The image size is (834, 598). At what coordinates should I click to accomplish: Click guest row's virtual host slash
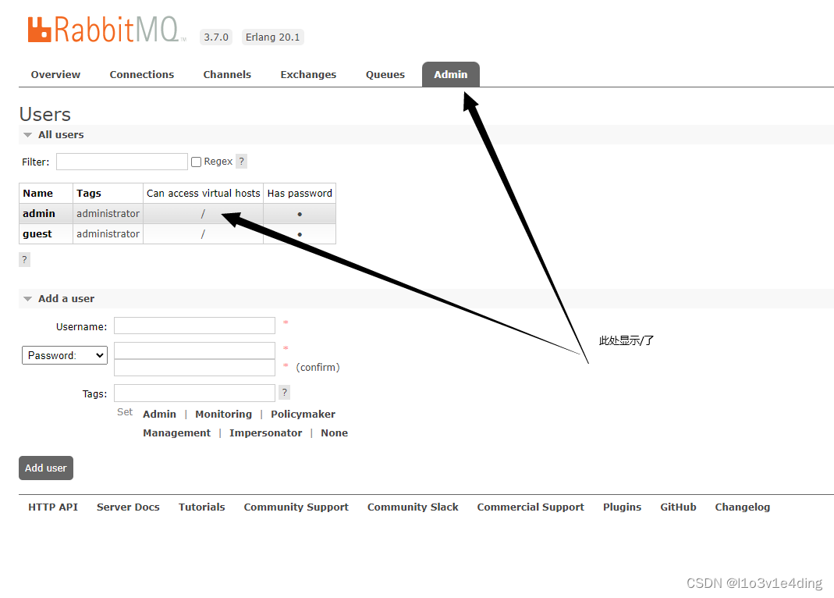click(x=203, y=234)
